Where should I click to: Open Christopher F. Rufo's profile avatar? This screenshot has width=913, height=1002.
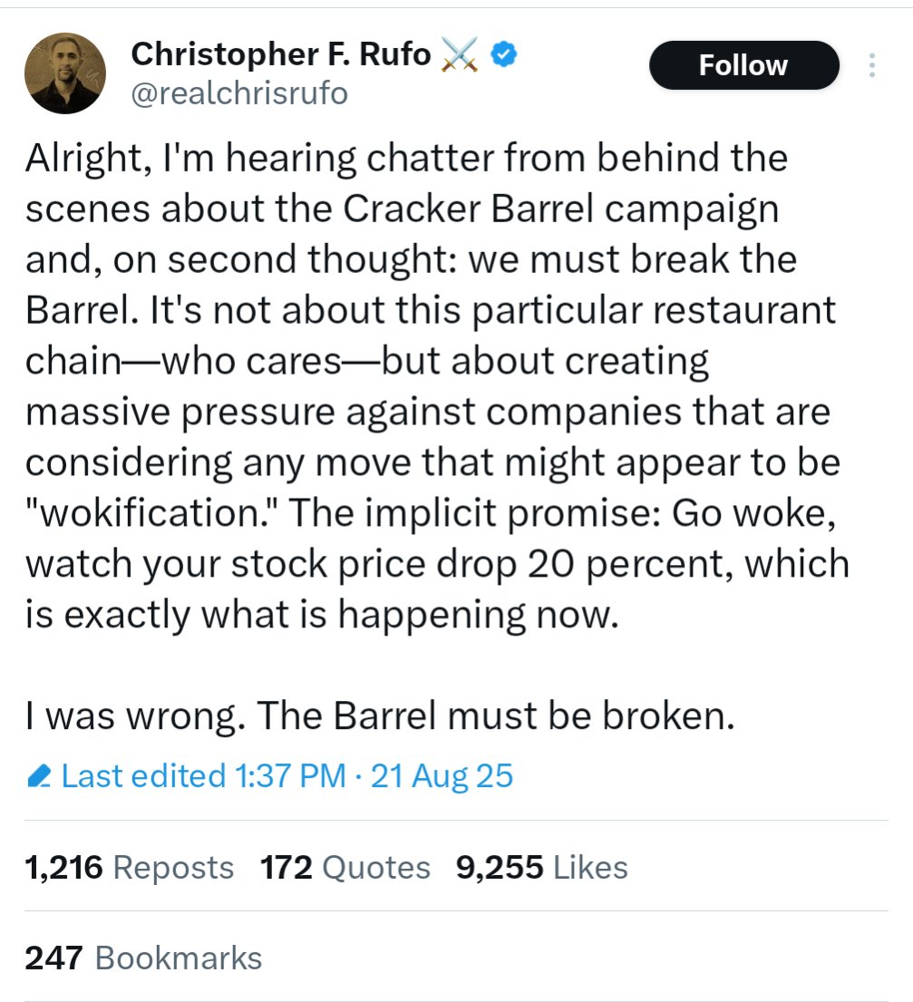coord(64,73)
